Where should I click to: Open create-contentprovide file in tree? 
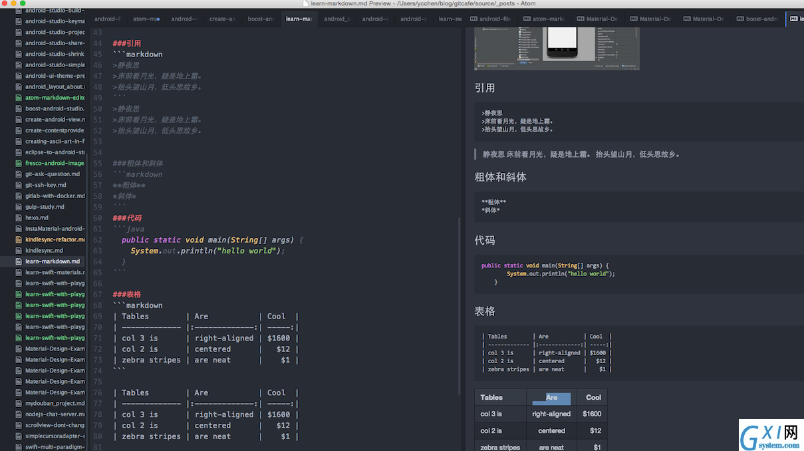[x=55, y=130]
